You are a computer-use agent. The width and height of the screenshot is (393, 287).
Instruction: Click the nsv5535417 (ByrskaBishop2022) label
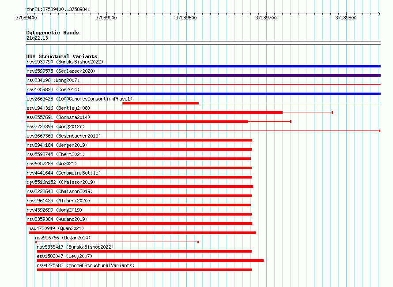[75, 247]
